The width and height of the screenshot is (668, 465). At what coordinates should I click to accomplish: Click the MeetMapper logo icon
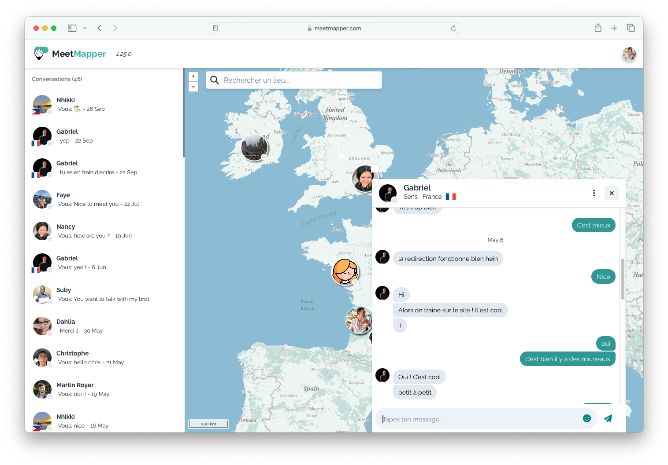41,54
